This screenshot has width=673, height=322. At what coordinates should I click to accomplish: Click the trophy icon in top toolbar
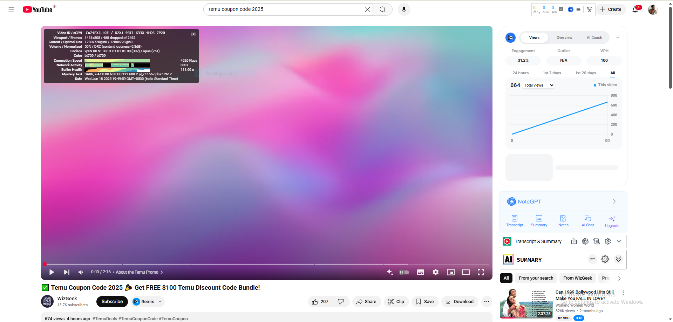(590, 9)
